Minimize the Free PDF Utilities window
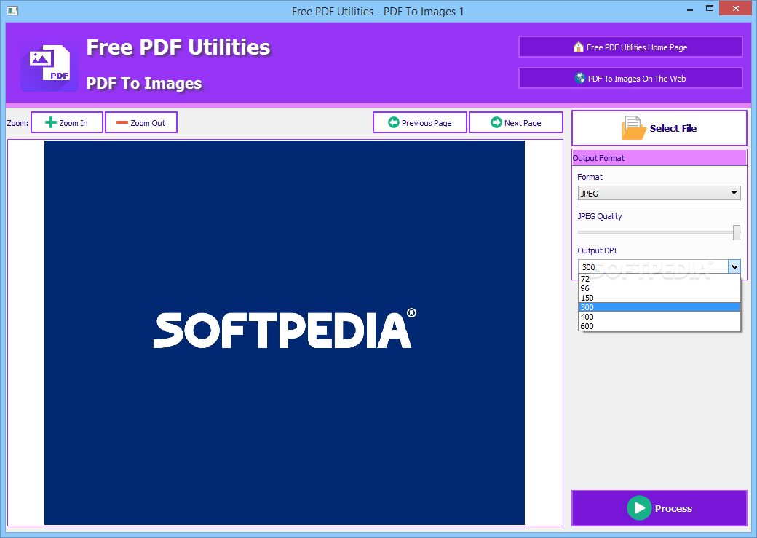This screenshot has height=538, width=757. click(690, 9)
